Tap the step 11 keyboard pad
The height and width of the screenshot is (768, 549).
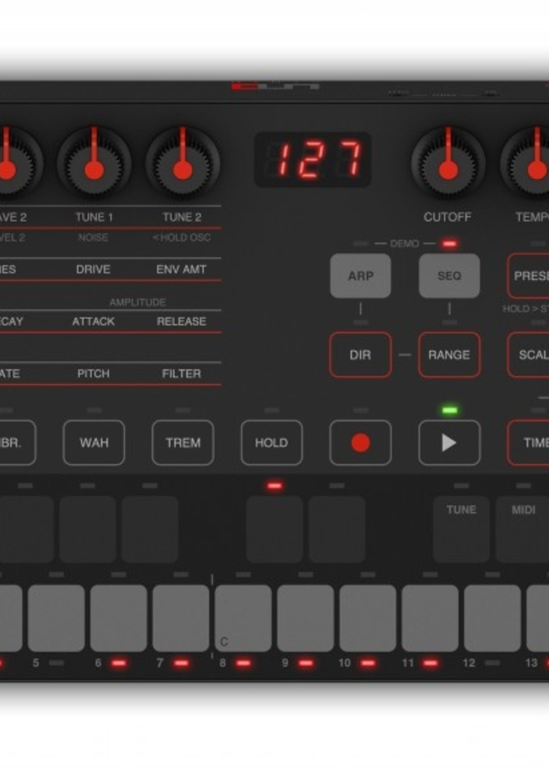coord(430,618)
